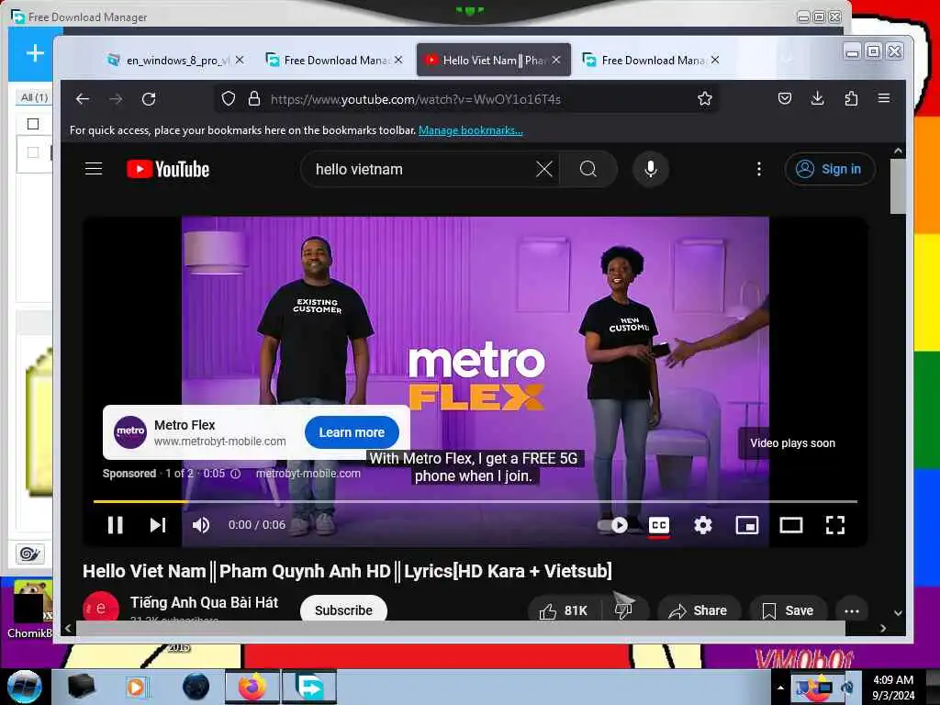Click the Share button
The width and height of the screenshot is (940, 705).
(x=699, y=610)
